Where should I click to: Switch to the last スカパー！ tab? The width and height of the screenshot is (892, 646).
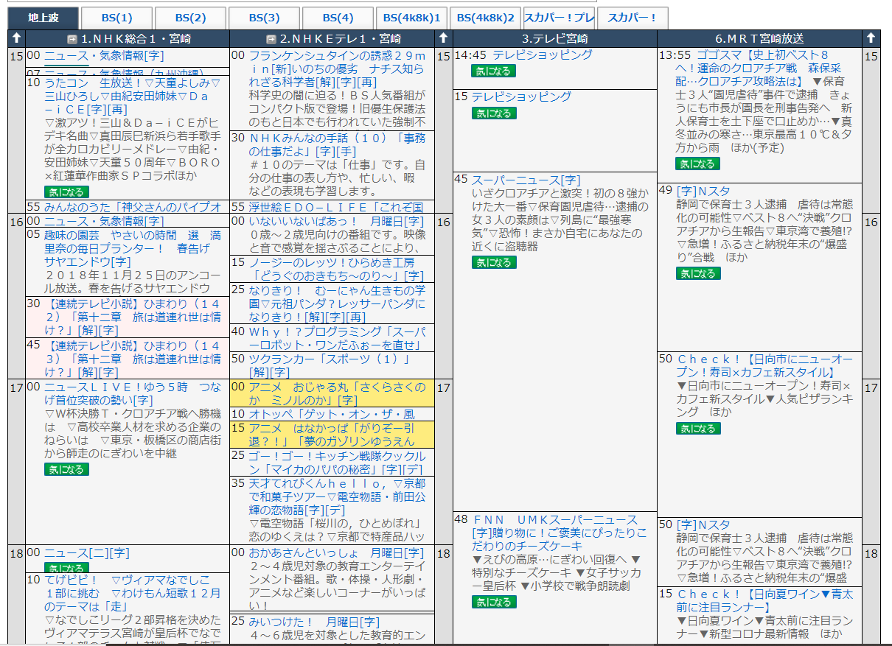[633, 18]
